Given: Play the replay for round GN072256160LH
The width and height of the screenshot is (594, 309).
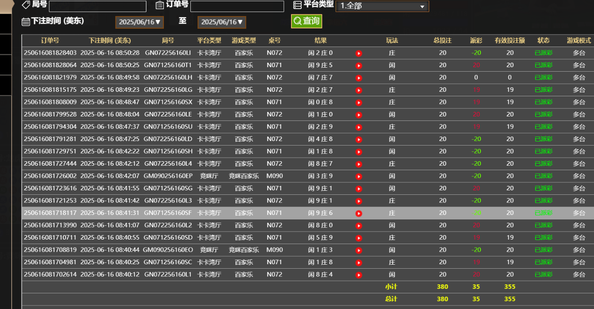Looking at the screenshot, I should pos(358,77).
